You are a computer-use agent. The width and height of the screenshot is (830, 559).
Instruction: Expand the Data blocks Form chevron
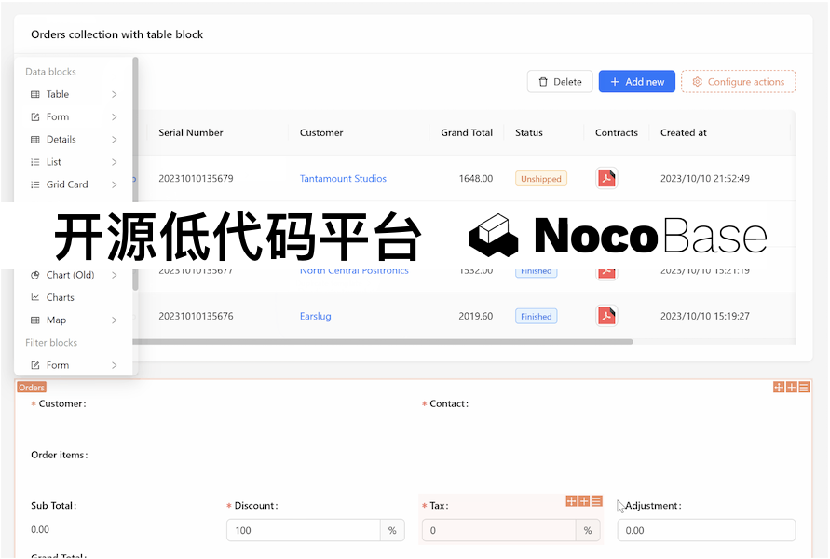point(115,116)
